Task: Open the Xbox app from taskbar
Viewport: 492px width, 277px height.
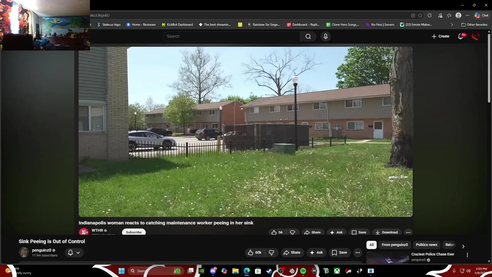Action: 337,271
